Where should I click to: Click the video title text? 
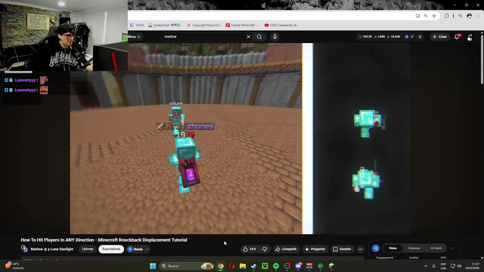104,240
